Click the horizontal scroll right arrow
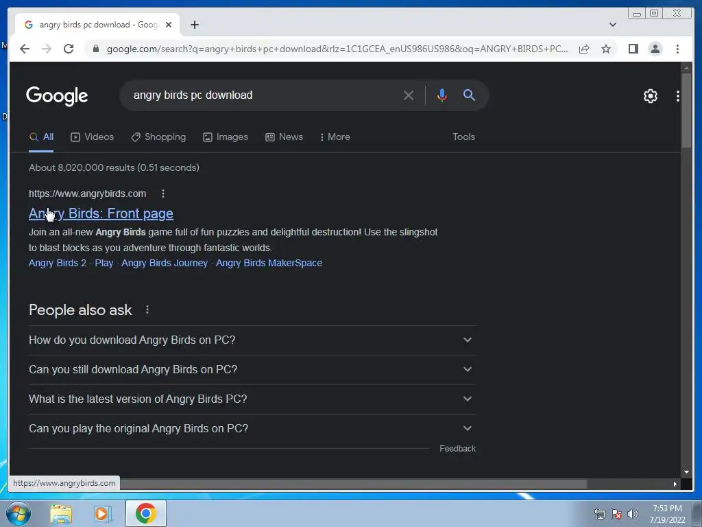702x527 pixels. 675,484
